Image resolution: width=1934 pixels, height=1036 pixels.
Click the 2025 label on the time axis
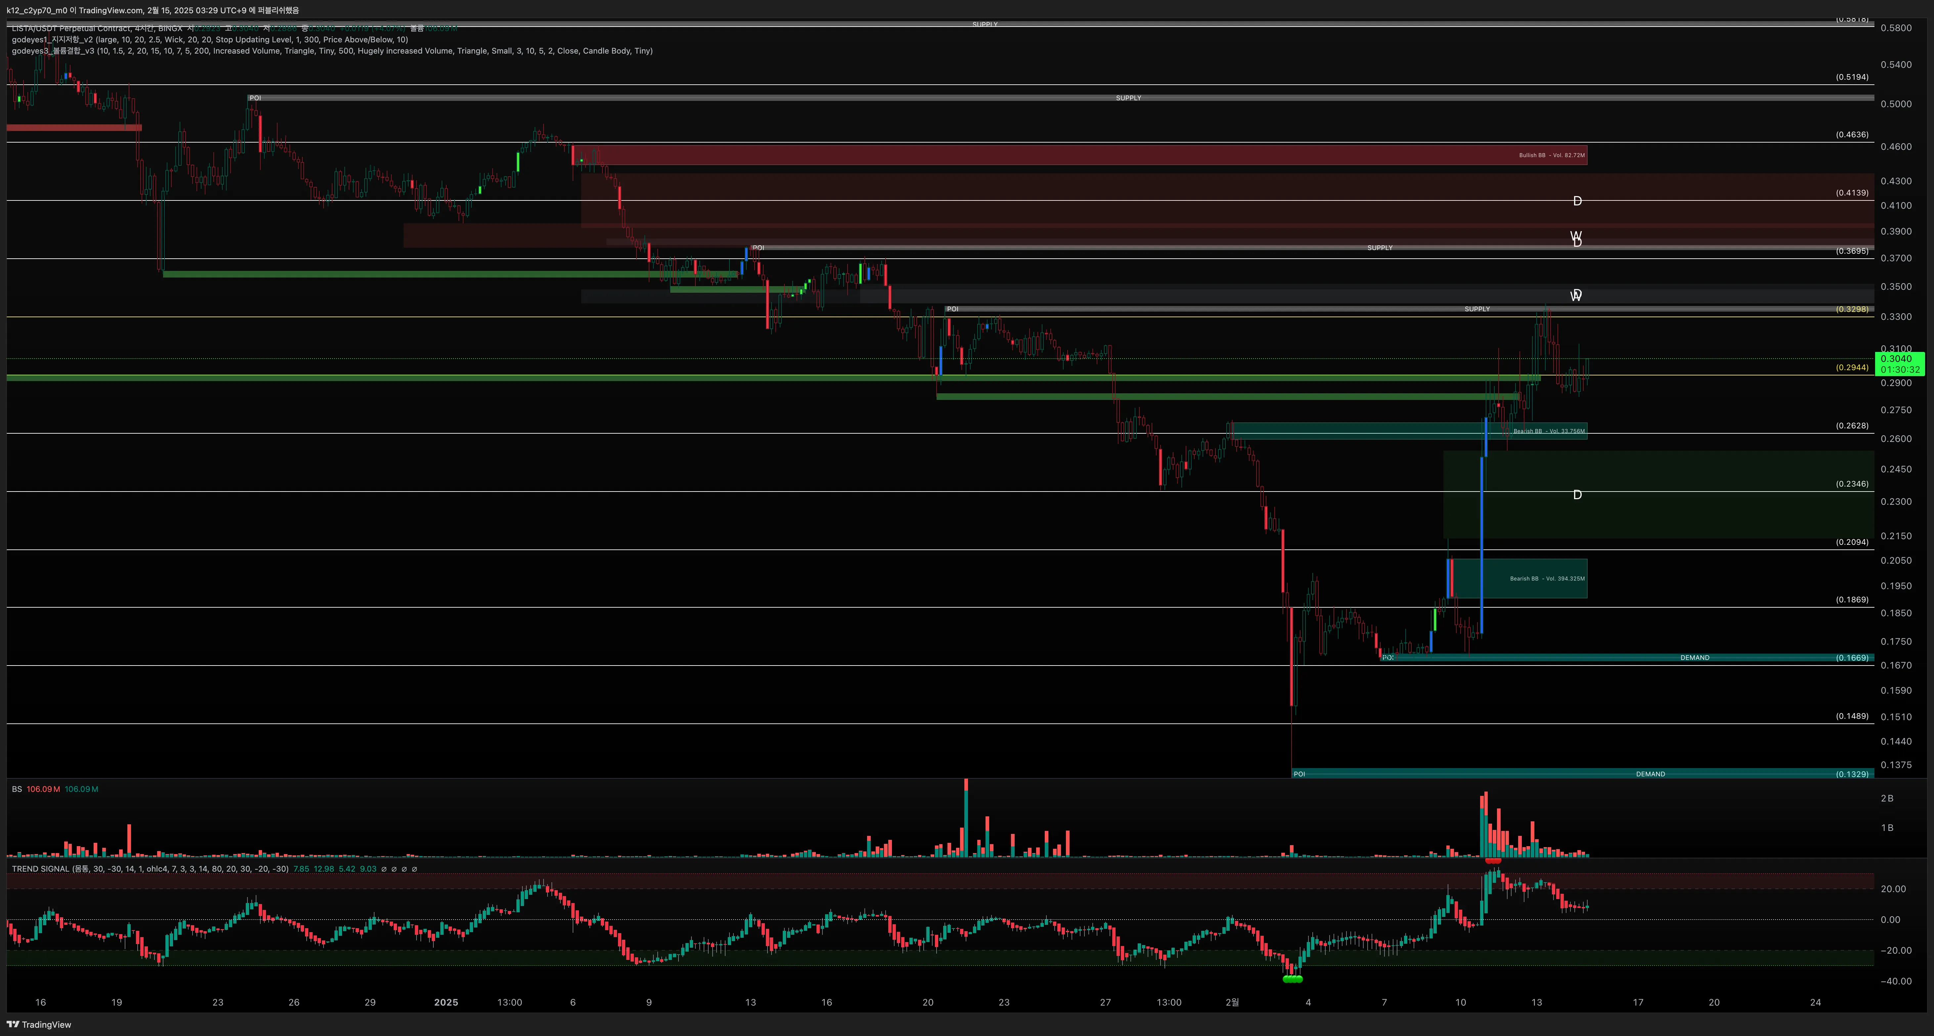click(446, 1002)
